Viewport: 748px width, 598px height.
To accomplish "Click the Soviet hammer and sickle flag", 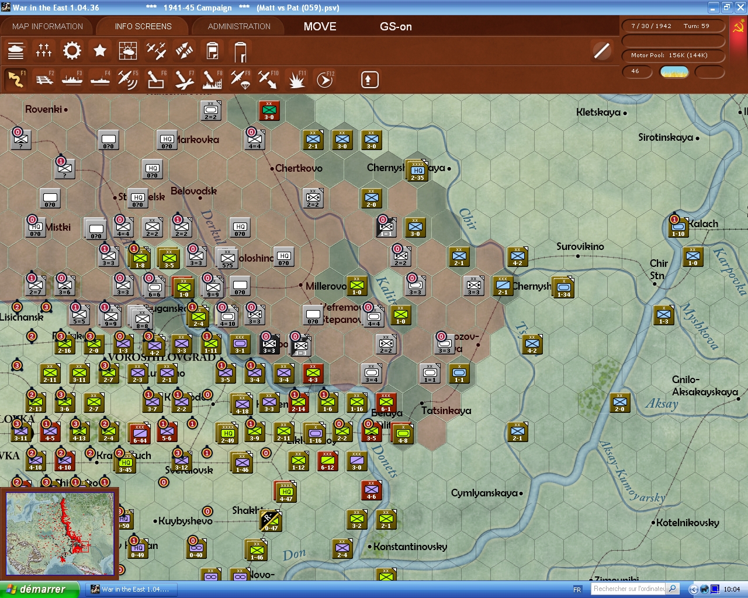I will click(x=738, y=27).
